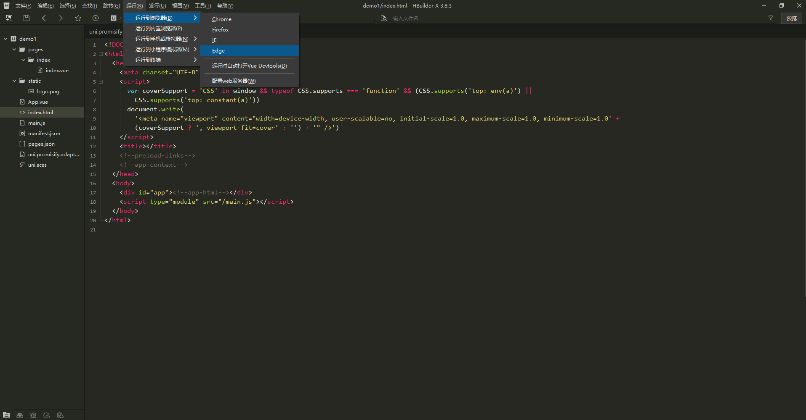806x420 pixels.
Task: Click the bug debug icon at bottom
Action: click(33, 415)
